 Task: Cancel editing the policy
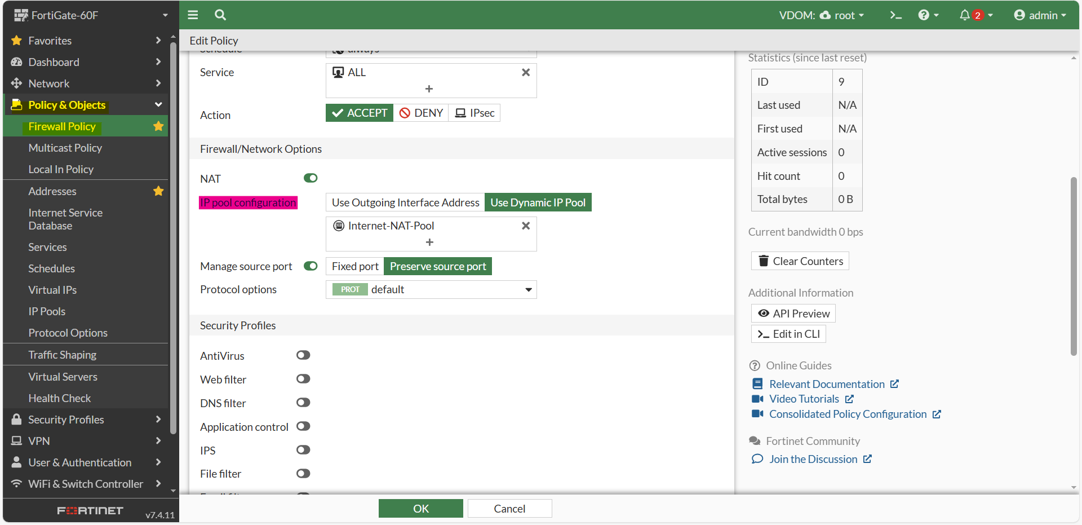point(509,508)
